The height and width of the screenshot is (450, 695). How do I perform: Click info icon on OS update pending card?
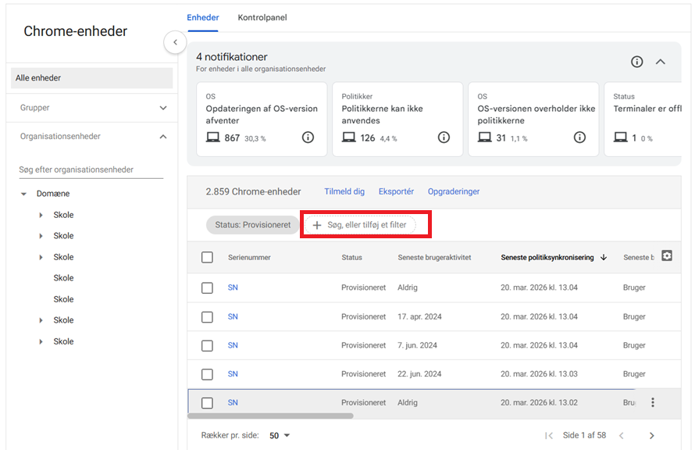308,137
